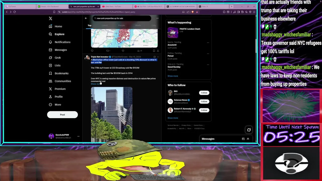Open more options for Pelosi trend
This screenshot has width=322, height=181.
click(x=208, y=54)
